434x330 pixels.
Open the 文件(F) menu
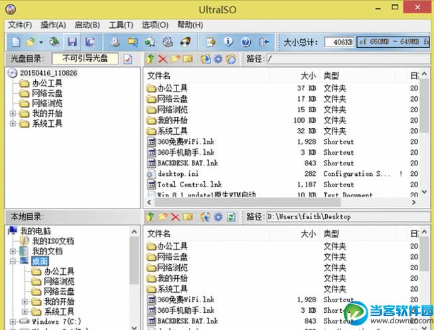[x=20, y=25]
